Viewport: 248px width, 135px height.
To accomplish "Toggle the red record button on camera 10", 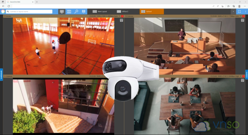I will [x=243, y=16].
